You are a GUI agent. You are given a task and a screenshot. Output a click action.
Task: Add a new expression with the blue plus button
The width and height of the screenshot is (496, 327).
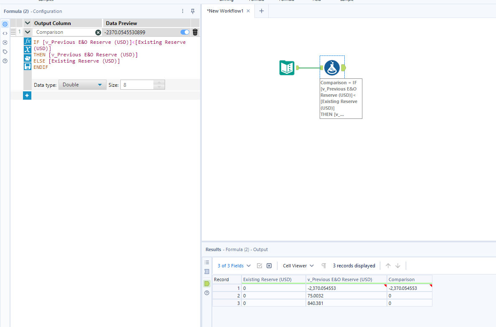coord(27,95)
